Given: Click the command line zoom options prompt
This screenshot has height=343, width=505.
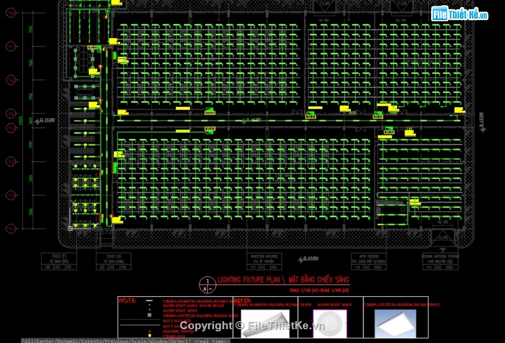Looking at the screenshot, I should (125, 340).
